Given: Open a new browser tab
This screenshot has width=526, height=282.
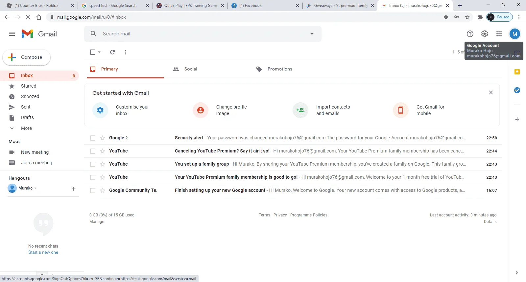Looking at the screenshot, I should 460,6.
